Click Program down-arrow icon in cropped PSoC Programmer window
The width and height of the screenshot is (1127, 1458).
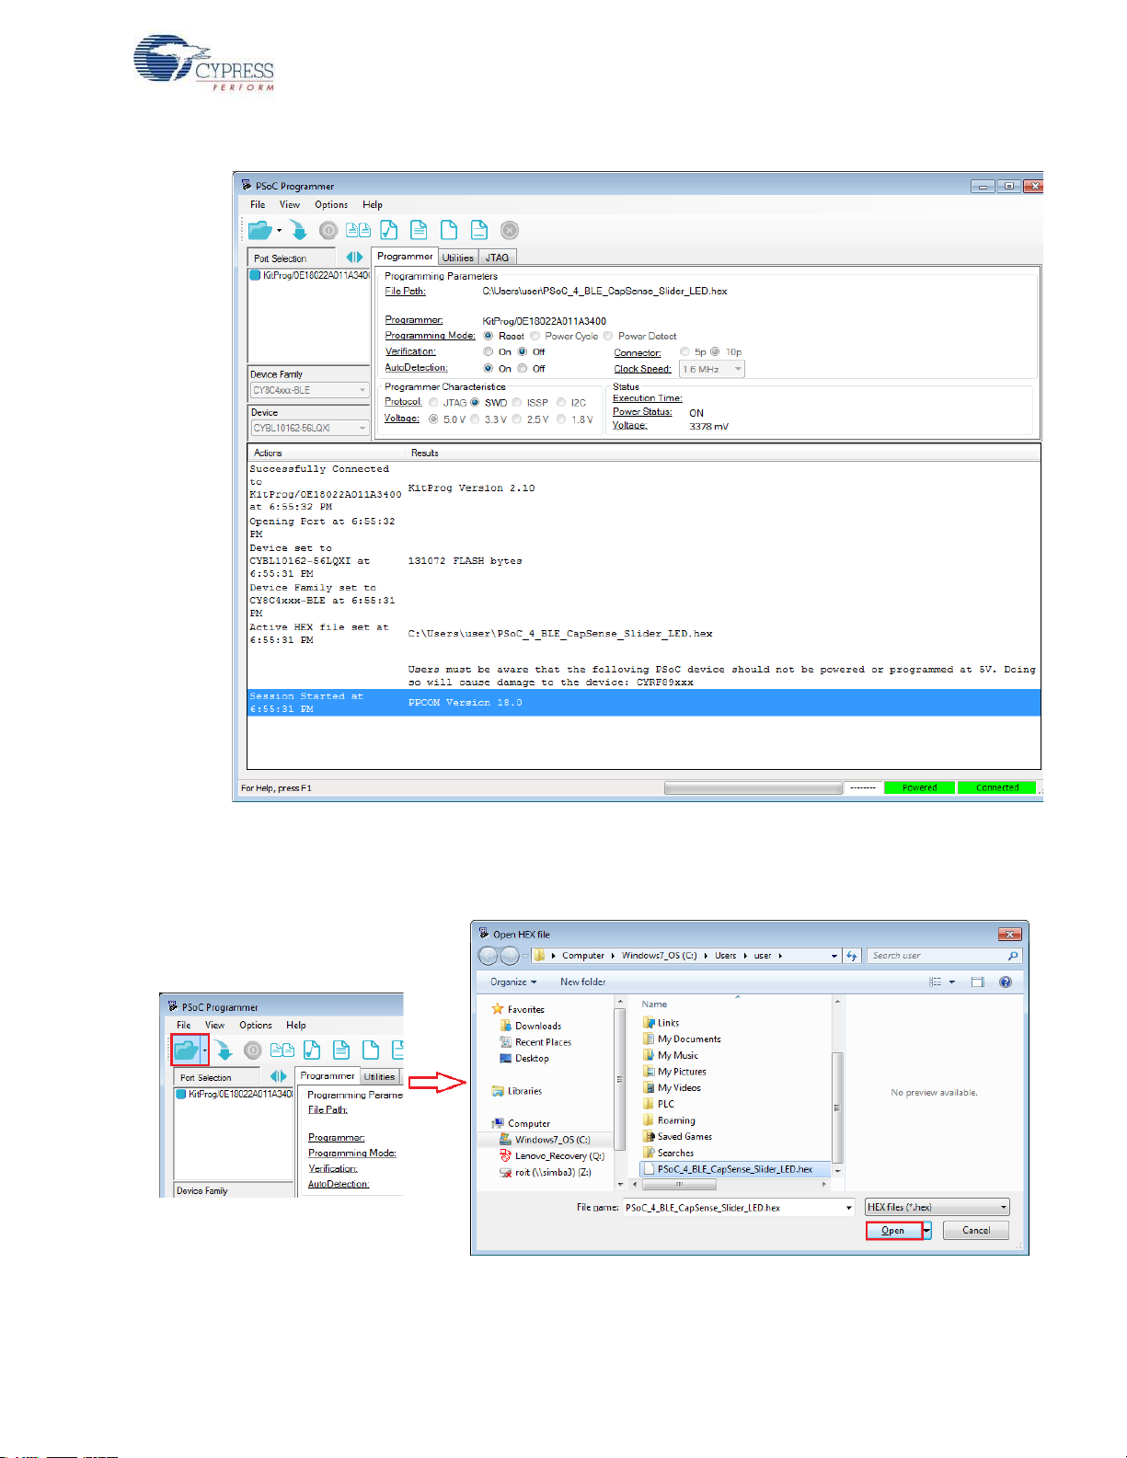(x=224, y=1050)
